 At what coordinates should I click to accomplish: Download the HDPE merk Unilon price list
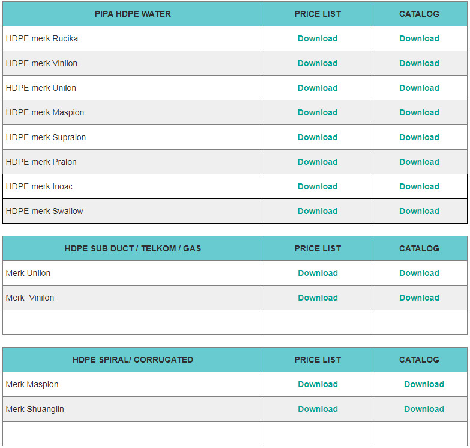[318, 88]
